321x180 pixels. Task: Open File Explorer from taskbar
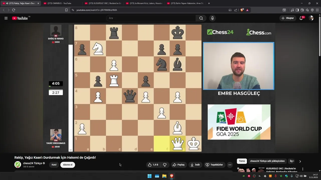(x=164, y=176)
